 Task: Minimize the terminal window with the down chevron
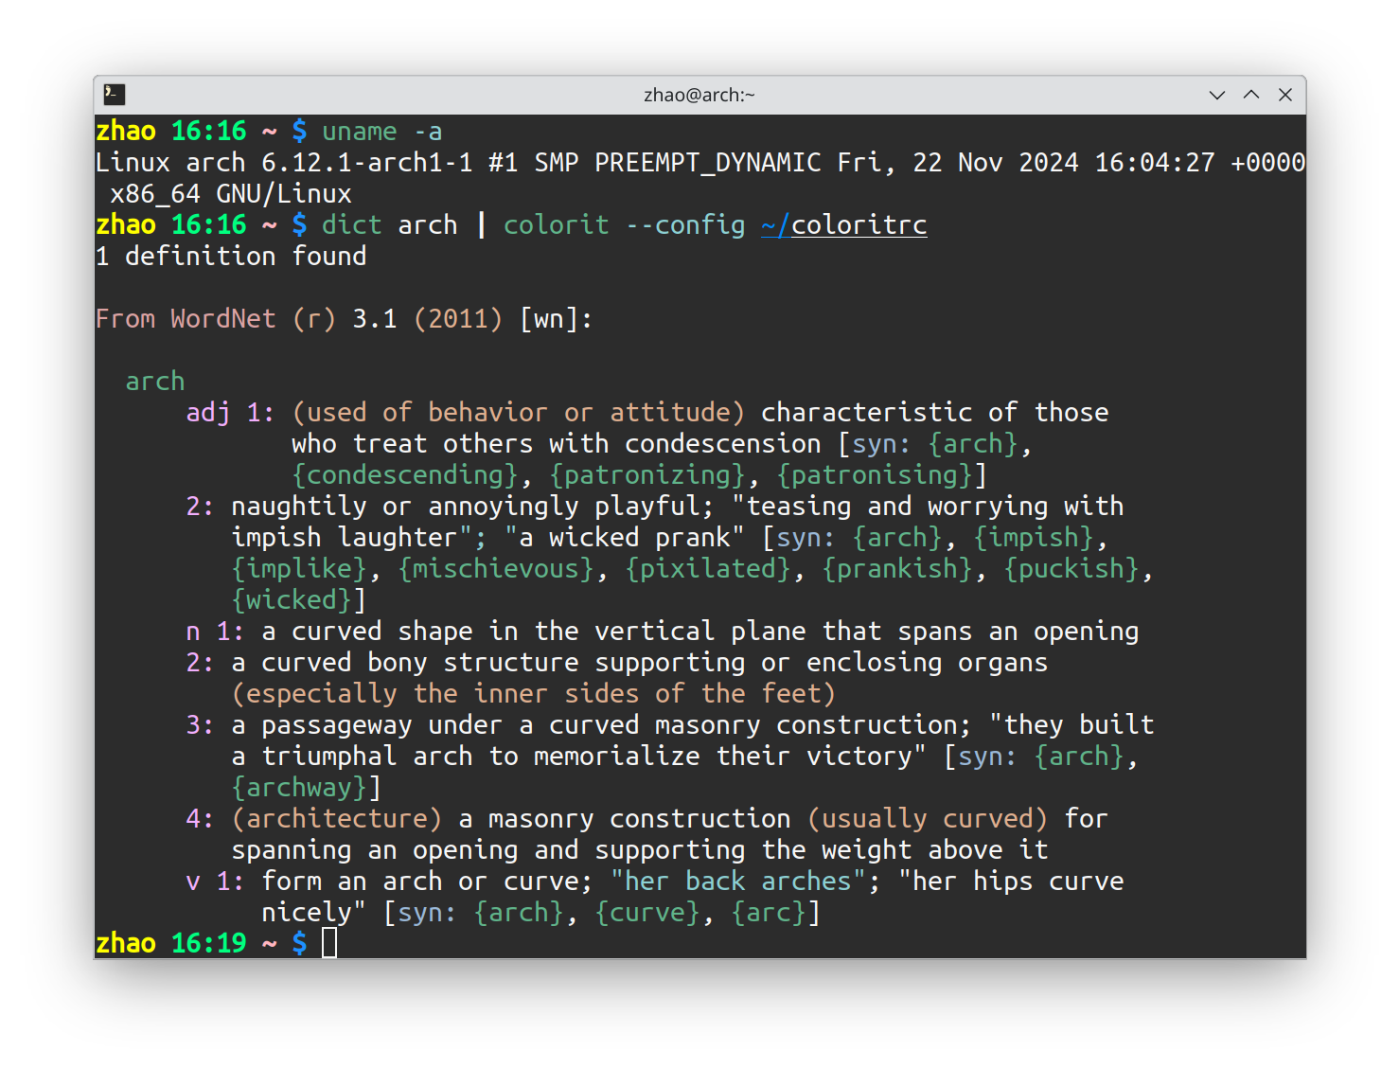coord(1217,95)
